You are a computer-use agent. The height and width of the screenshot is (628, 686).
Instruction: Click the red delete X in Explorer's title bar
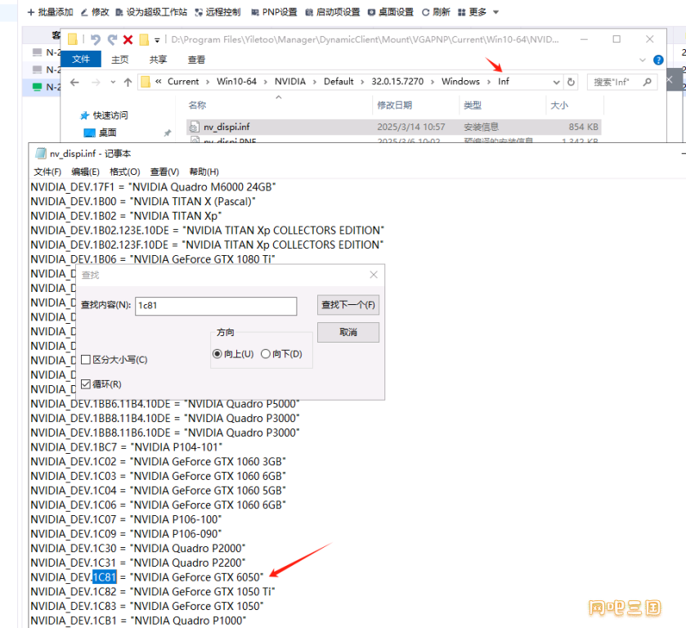click(x=128, y=40)
